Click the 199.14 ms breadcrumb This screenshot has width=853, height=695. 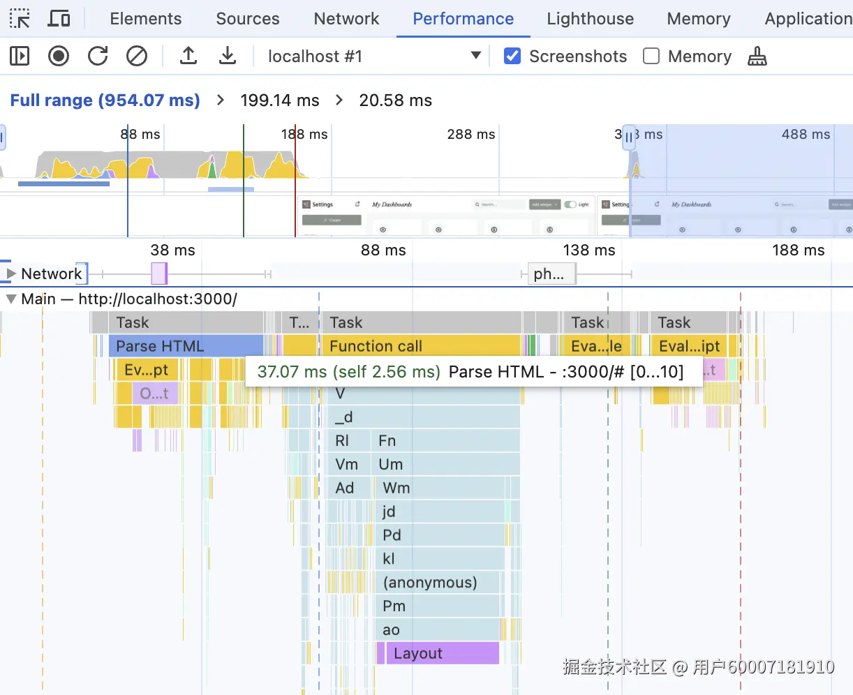(280, 100)
